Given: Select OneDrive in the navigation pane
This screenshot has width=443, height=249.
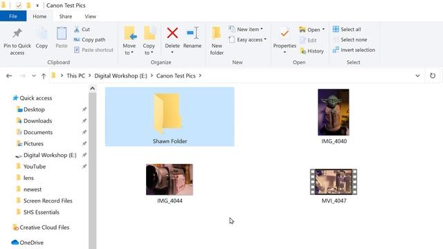Looking at the screenshot, I should coord(28,243).
